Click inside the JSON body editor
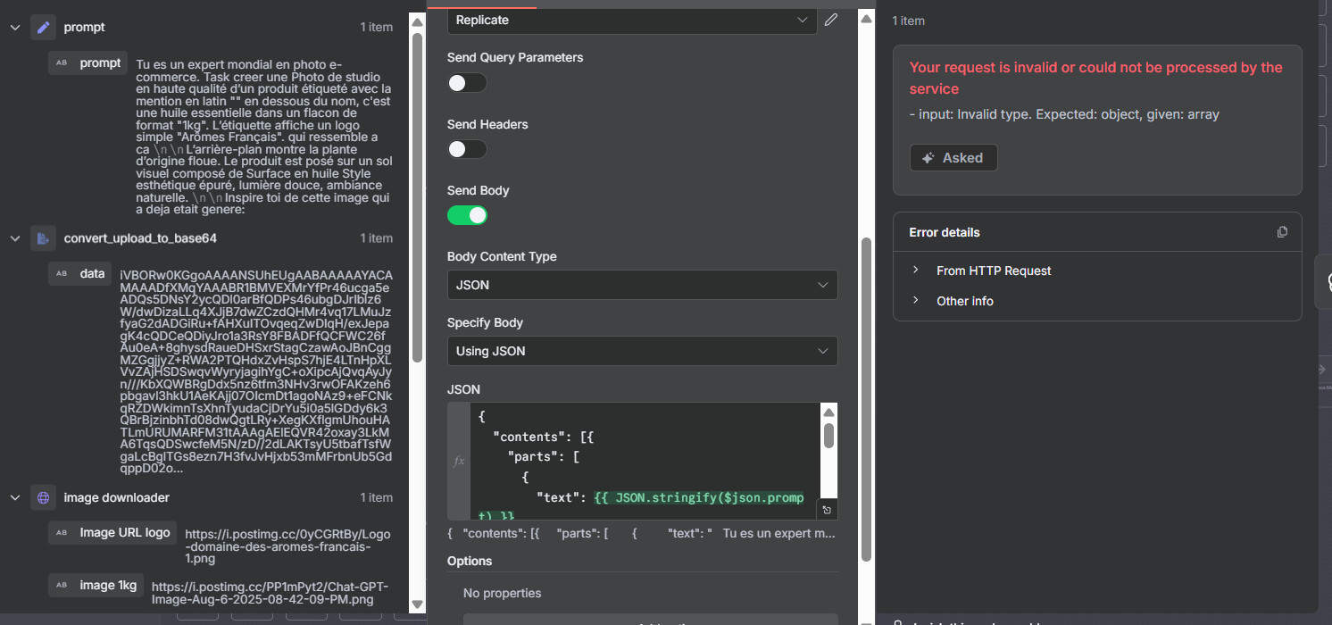 (x=643, y=455)
